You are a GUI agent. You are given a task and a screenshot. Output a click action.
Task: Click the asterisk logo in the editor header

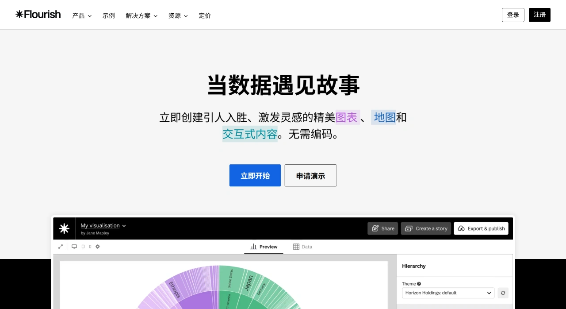(x=64, y=228)
